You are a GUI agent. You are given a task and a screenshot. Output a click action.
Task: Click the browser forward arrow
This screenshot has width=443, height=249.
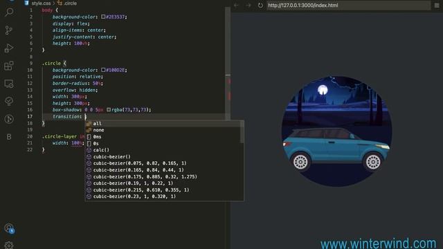248,5
